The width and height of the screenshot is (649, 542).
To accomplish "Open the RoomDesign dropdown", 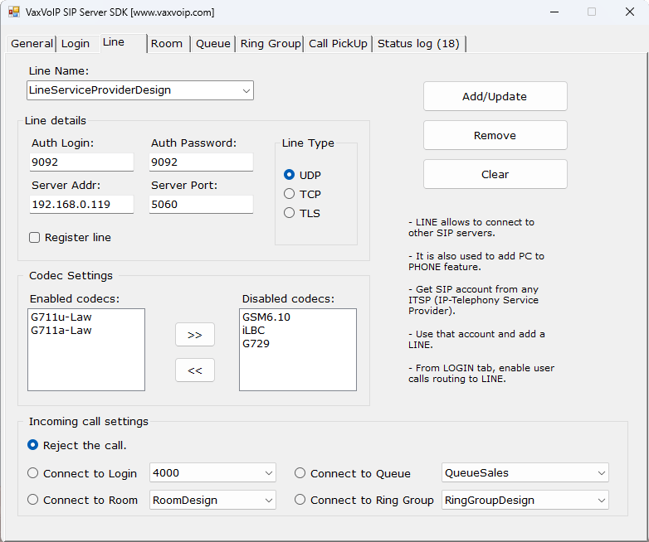I will (x=212, y=500).
